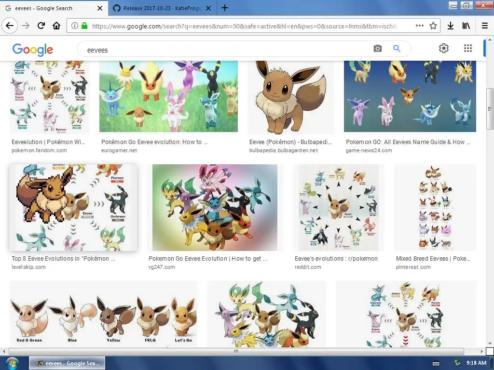Bookmark this page with the star icon
The image size is (494, 370).
pos(433,26)
